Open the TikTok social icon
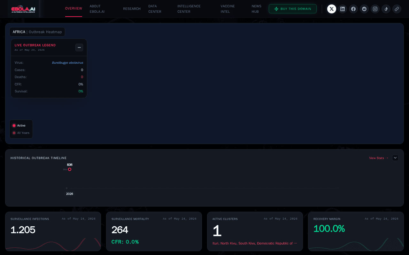 (x=386, y=9)
